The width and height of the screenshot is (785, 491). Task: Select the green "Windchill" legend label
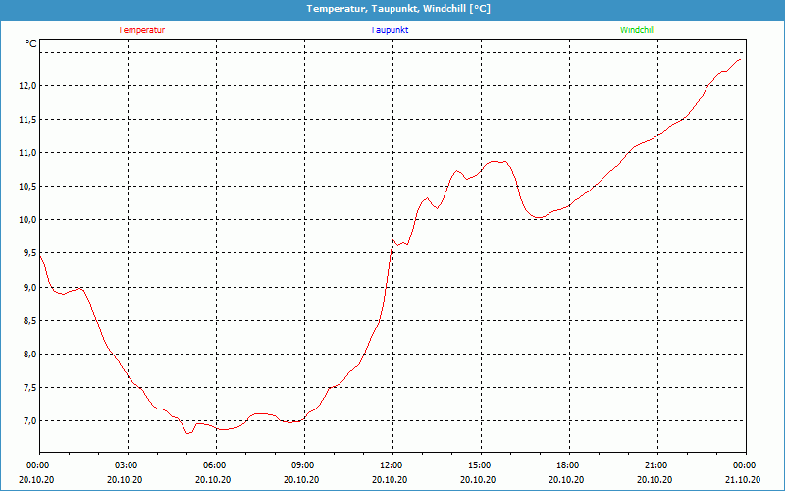[x=637, y=30]
